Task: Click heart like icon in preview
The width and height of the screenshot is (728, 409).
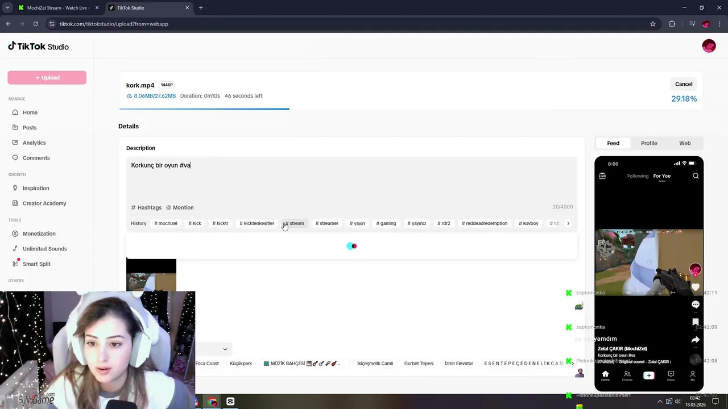Action: (x=695, y=287)
